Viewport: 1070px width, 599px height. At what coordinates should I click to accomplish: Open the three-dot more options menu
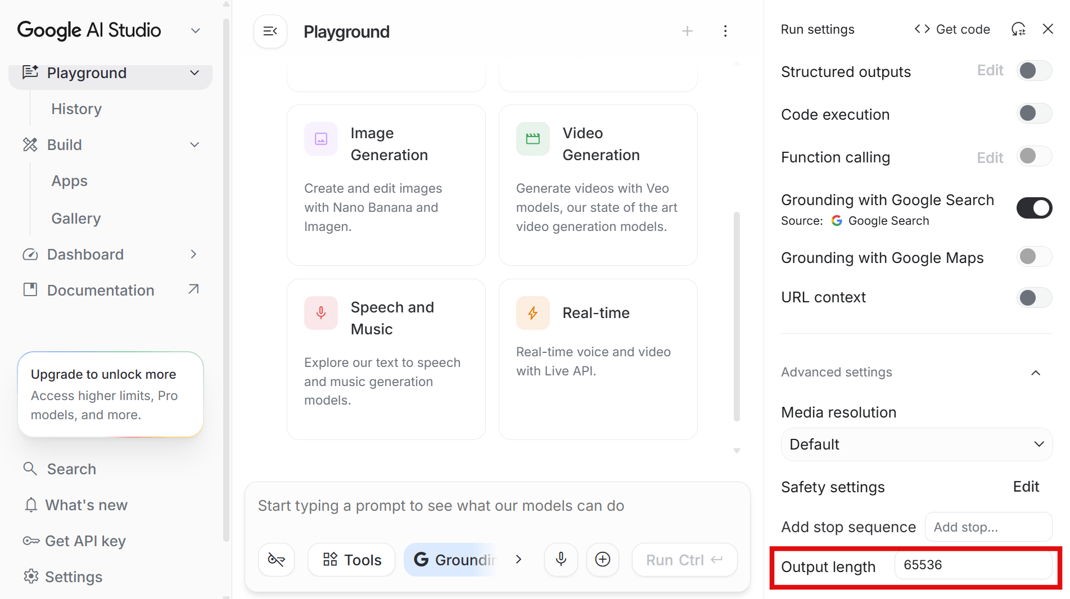725,31
